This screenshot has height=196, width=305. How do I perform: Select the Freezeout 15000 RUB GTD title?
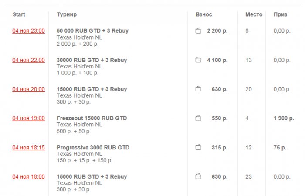tap(91, 118)
